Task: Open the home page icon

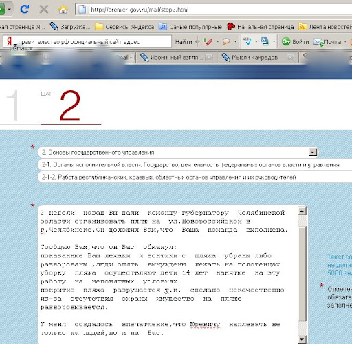Action: (x=63, y=10)
